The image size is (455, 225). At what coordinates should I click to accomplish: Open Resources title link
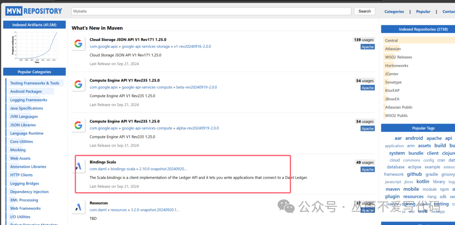pos(99,203)
